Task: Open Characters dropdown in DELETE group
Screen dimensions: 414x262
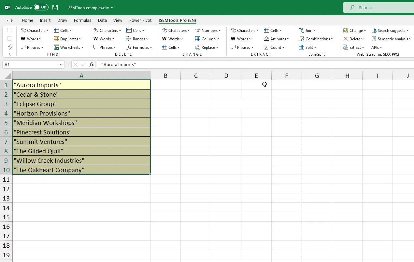Action: 107,30
